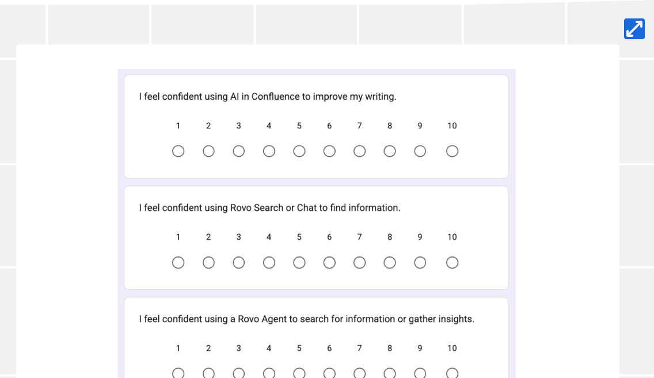
Task: Choose rating 5 for Rovo Agent question
Action: 299,373
